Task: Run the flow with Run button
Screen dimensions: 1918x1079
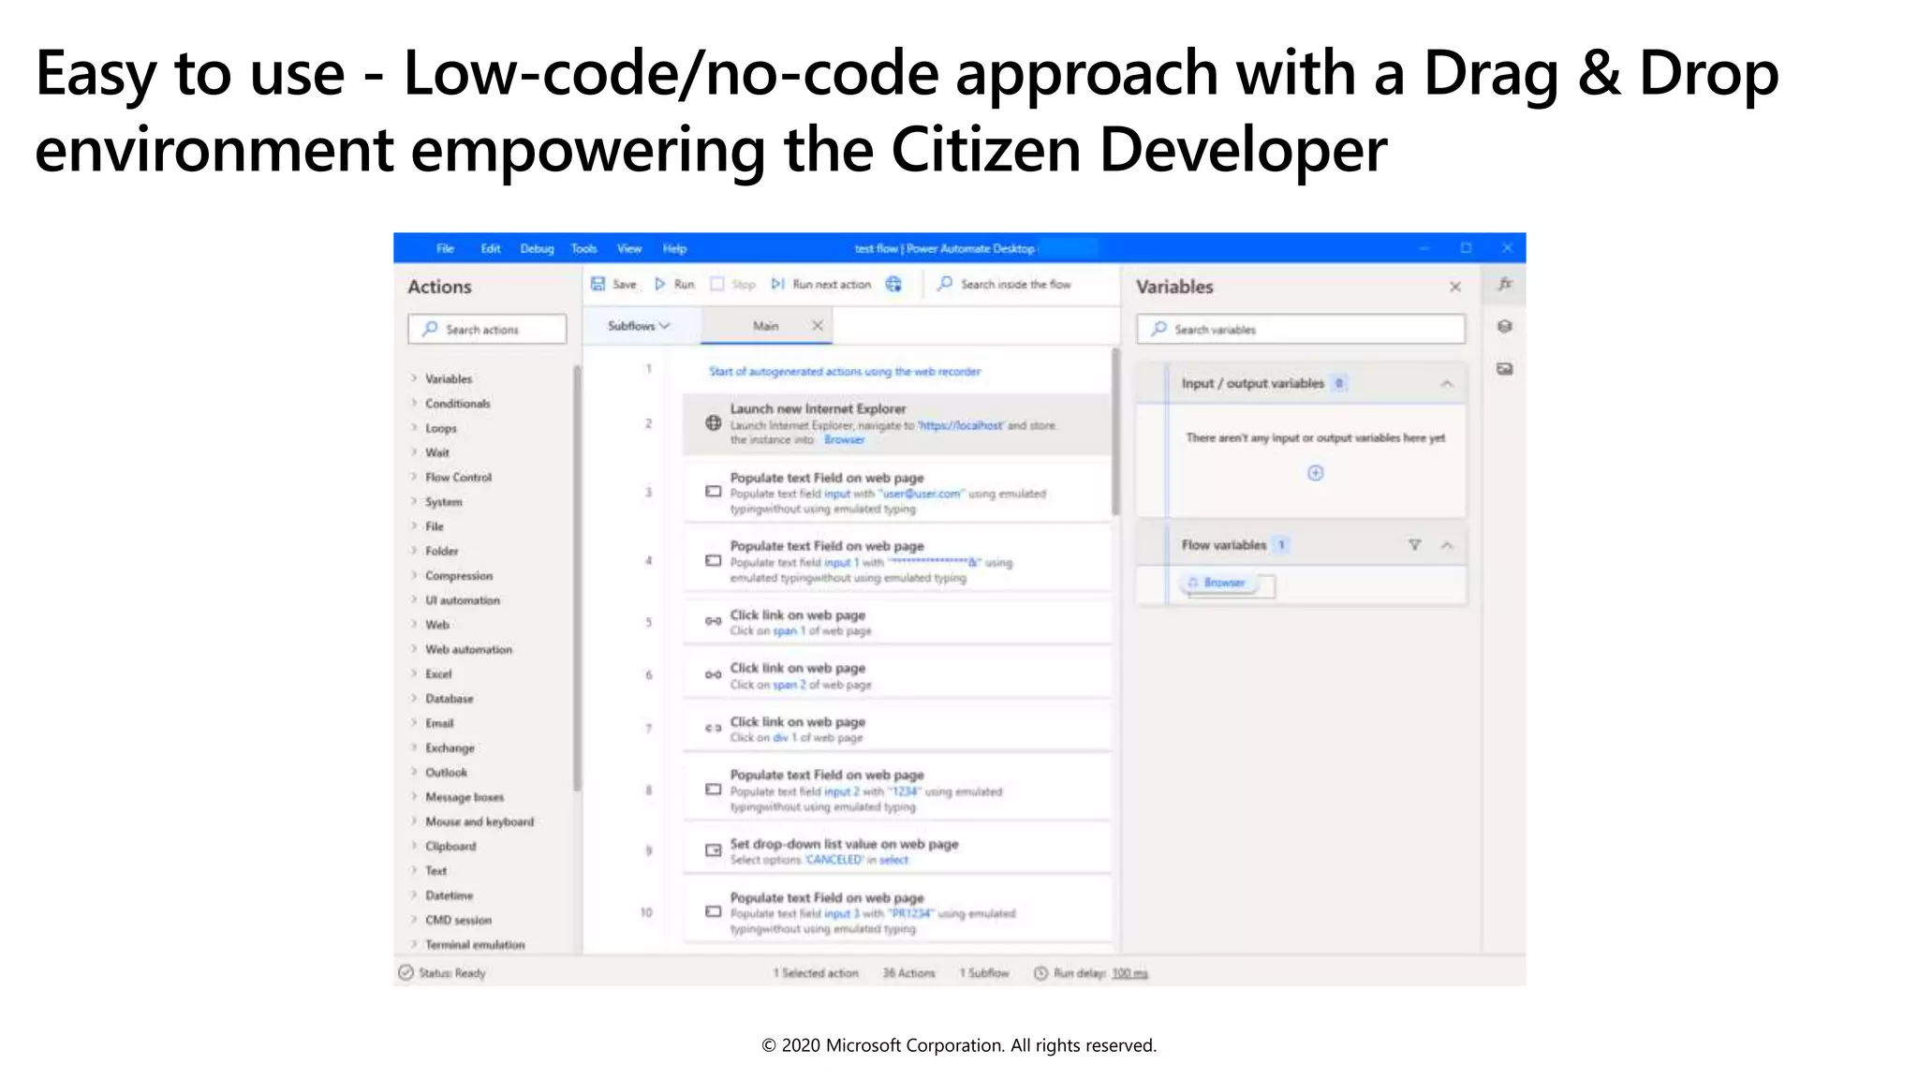Action: (x=674, y=284)
